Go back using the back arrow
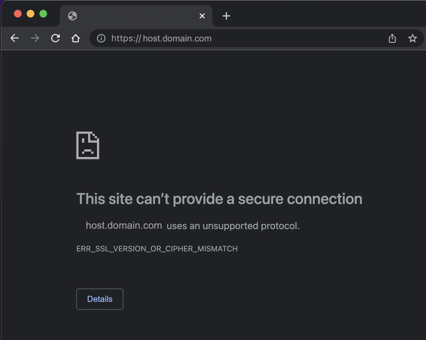The height and width of the screenshot is (340, 426). 15,38
